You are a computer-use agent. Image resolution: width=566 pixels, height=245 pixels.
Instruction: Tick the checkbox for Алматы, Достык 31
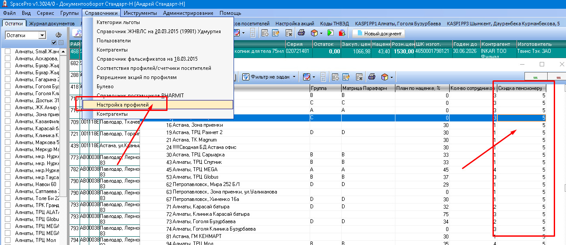click(7, 100)
